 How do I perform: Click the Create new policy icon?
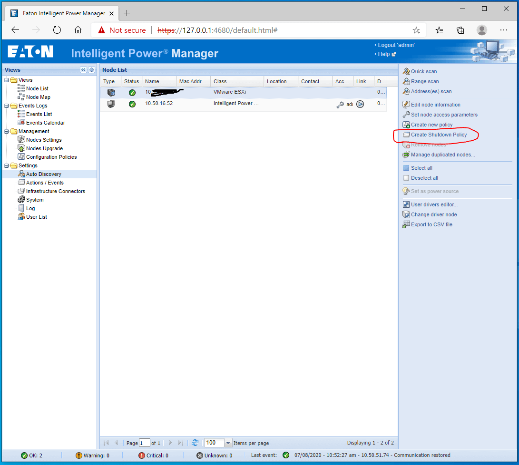click(405, 125)
